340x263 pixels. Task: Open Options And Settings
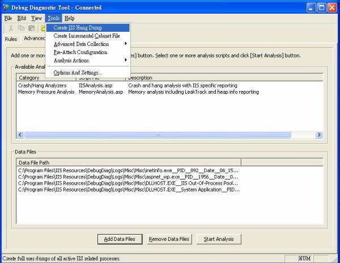click(78, 73)
